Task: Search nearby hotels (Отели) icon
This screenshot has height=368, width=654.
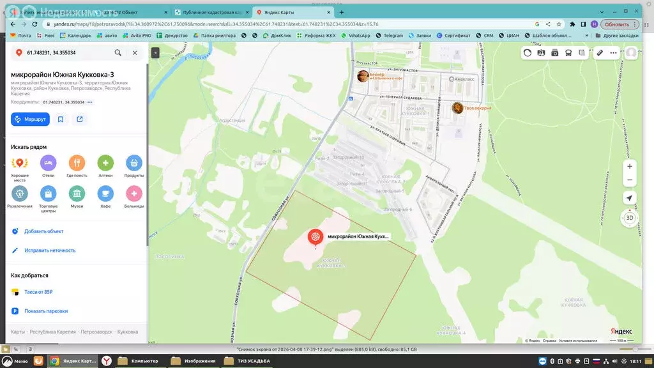Action: point(48,163)
